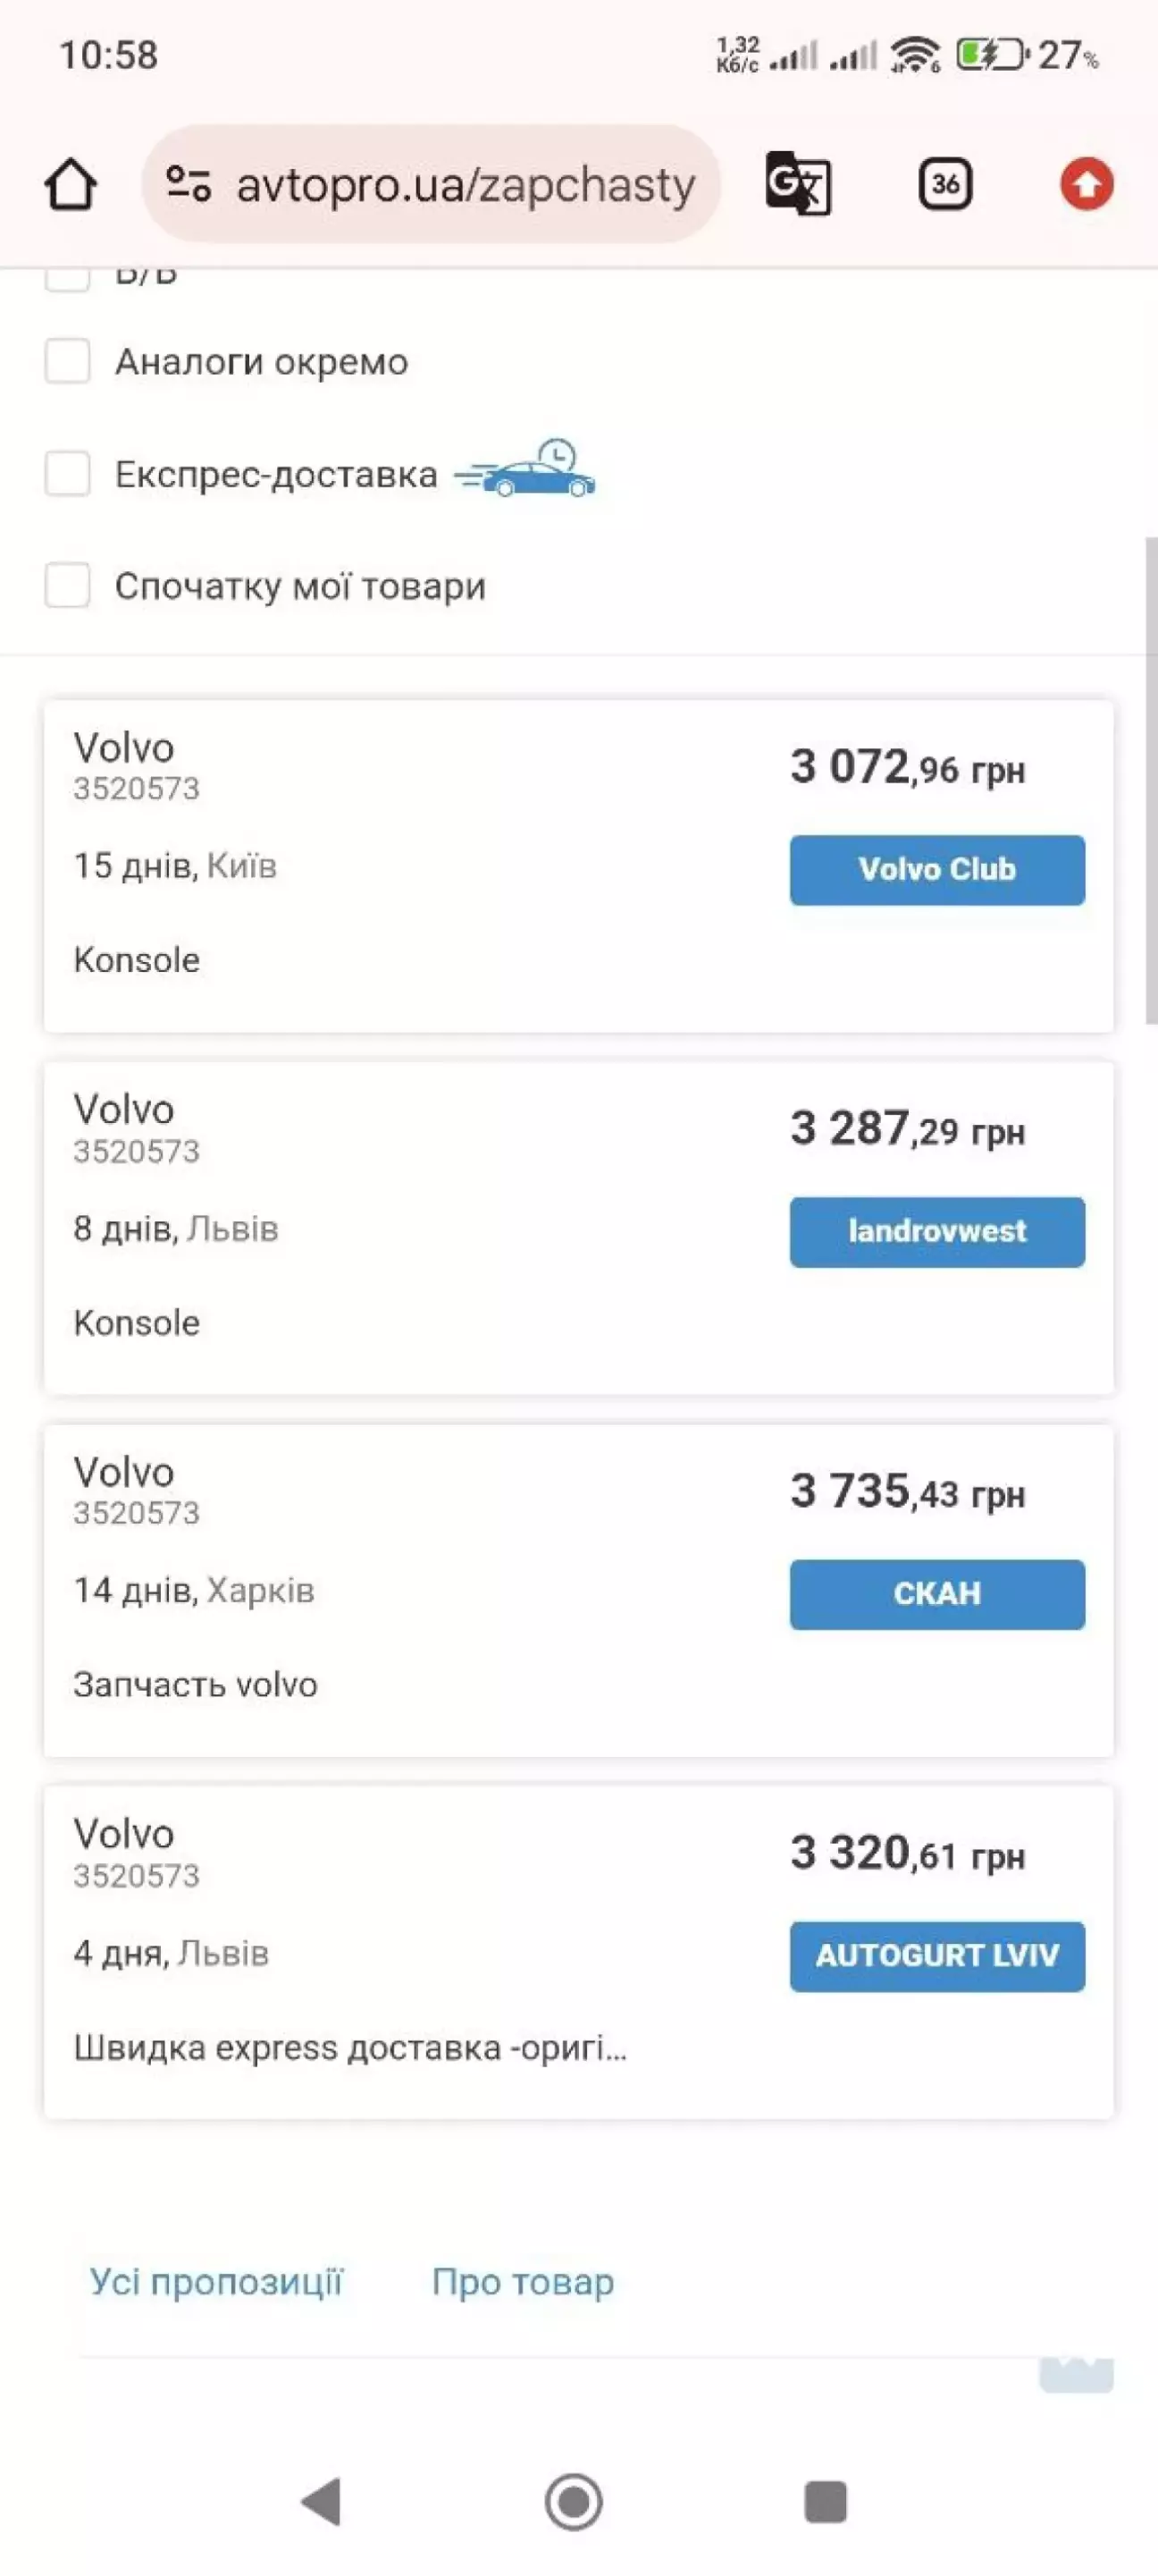Viewport: 1158px width, 2576px height.
Task: Tick the Спочатку мої товари checkbox
Action: pos(68,585)
